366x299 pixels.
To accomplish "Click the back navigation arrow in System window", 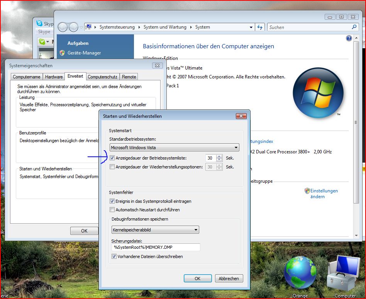I will coord(63,27).
